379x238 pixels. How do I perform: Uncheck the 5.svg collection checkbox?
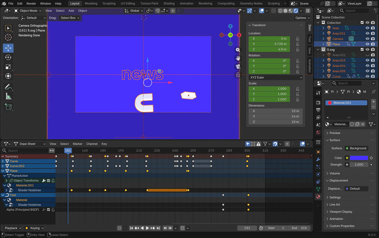click(x=362, y=50)
